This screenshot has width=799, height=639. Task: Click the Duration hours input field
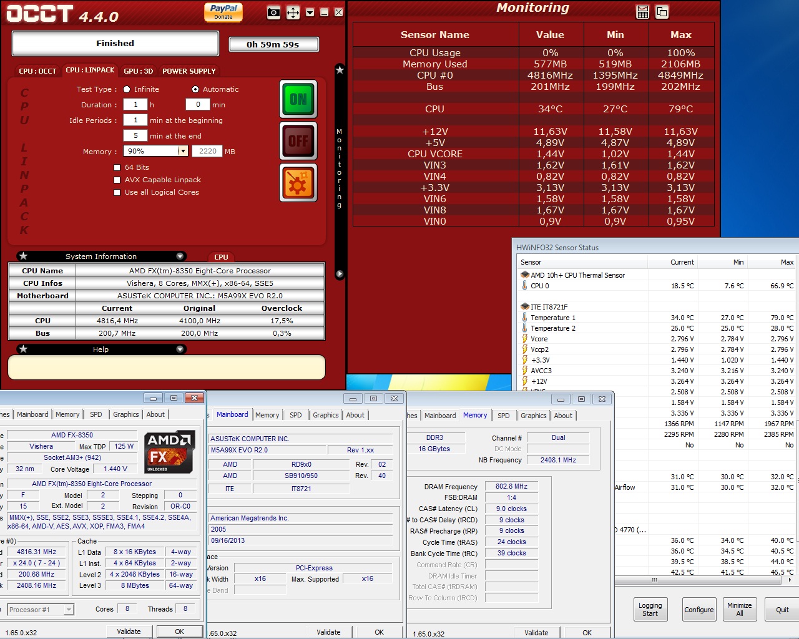(x=135, y=104)
